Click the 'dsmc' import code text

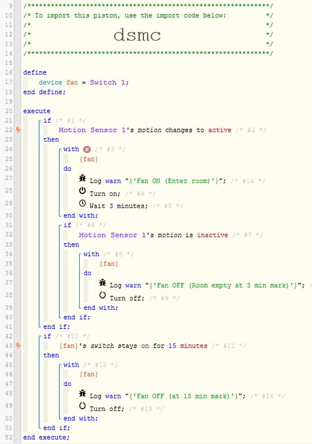coord(137,35)
